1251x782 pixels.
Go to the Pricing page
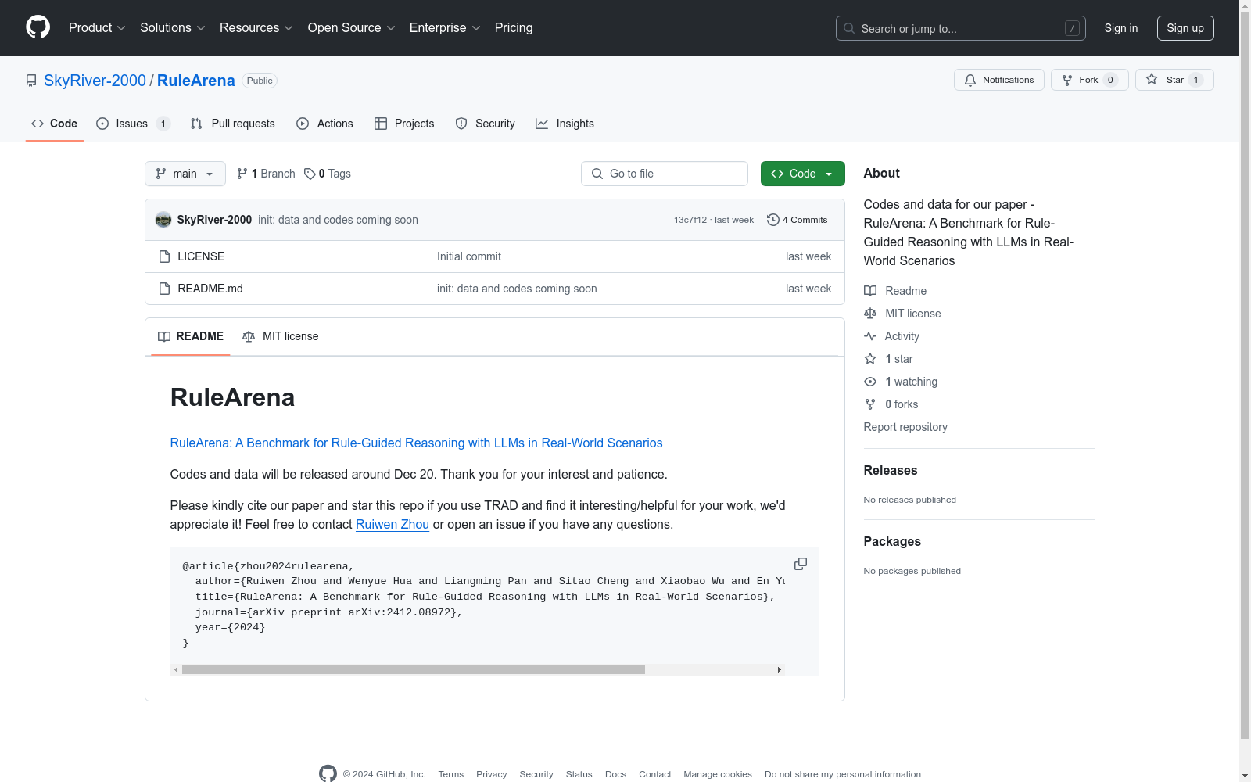tap(514, 27)
